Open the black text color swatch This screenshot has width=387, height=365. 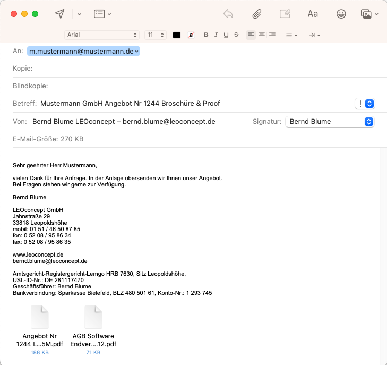pyautogui.click(x=177, y=35)
